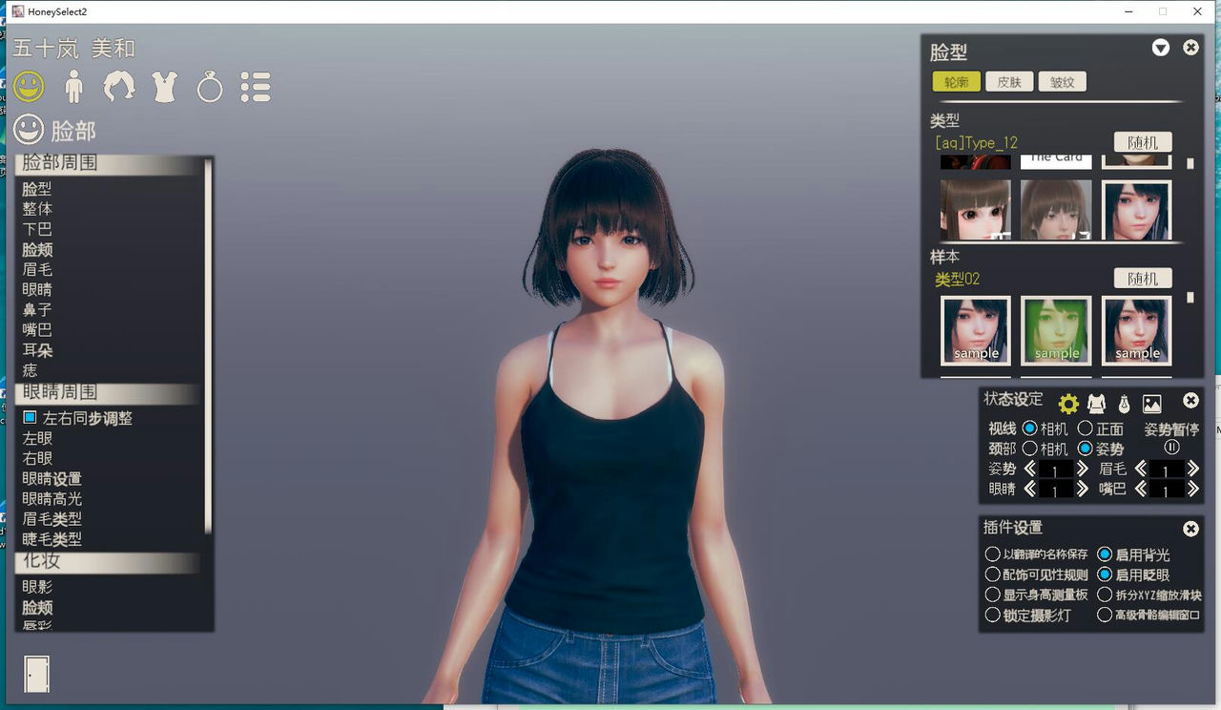The image size is (1221, 710).
Task: Switch to the 皱纹 tab
Action: pos(1062,81)
